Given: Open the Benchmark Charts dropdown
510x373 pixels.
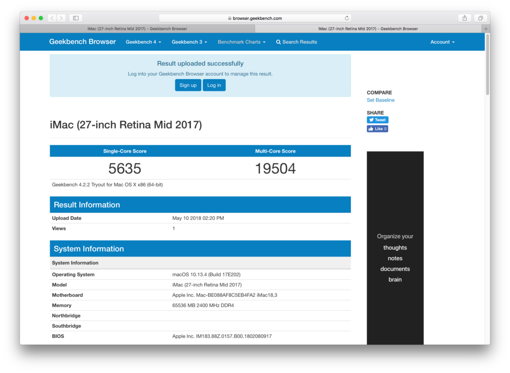Looking at the screenshot, I should [x=242, y=42].
